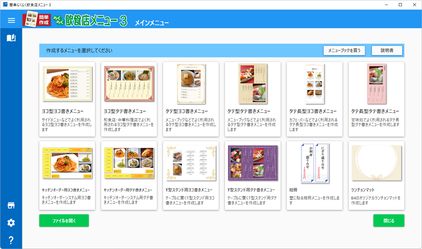The width and height of the screenshot is (422, 249).
Task: Open the 説明書 manual button
Action: click(387, 50)
